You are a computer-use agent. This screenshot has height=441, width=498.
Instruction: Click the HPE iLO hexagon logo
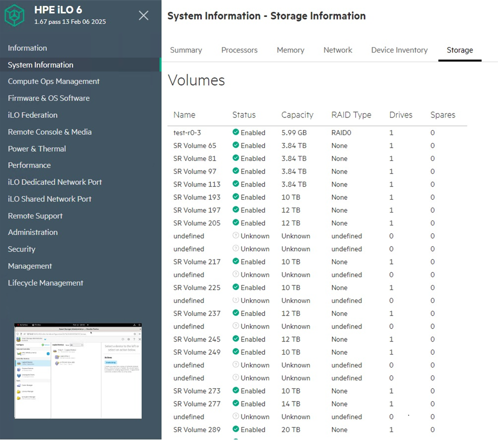pos(14,15)
